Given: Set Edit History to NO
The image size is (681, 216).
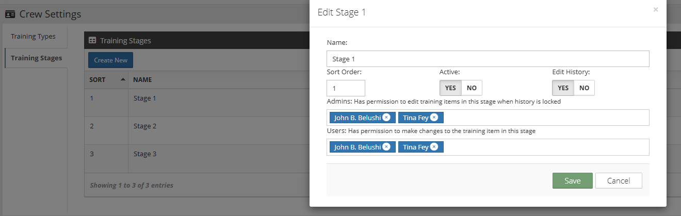Looking at the screenshot, I should pos(584,88).
